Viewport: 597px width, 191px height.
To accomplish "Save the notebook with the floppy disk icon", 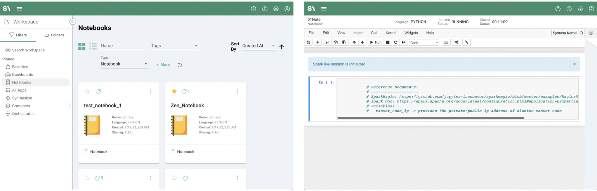I will (308, 42).
